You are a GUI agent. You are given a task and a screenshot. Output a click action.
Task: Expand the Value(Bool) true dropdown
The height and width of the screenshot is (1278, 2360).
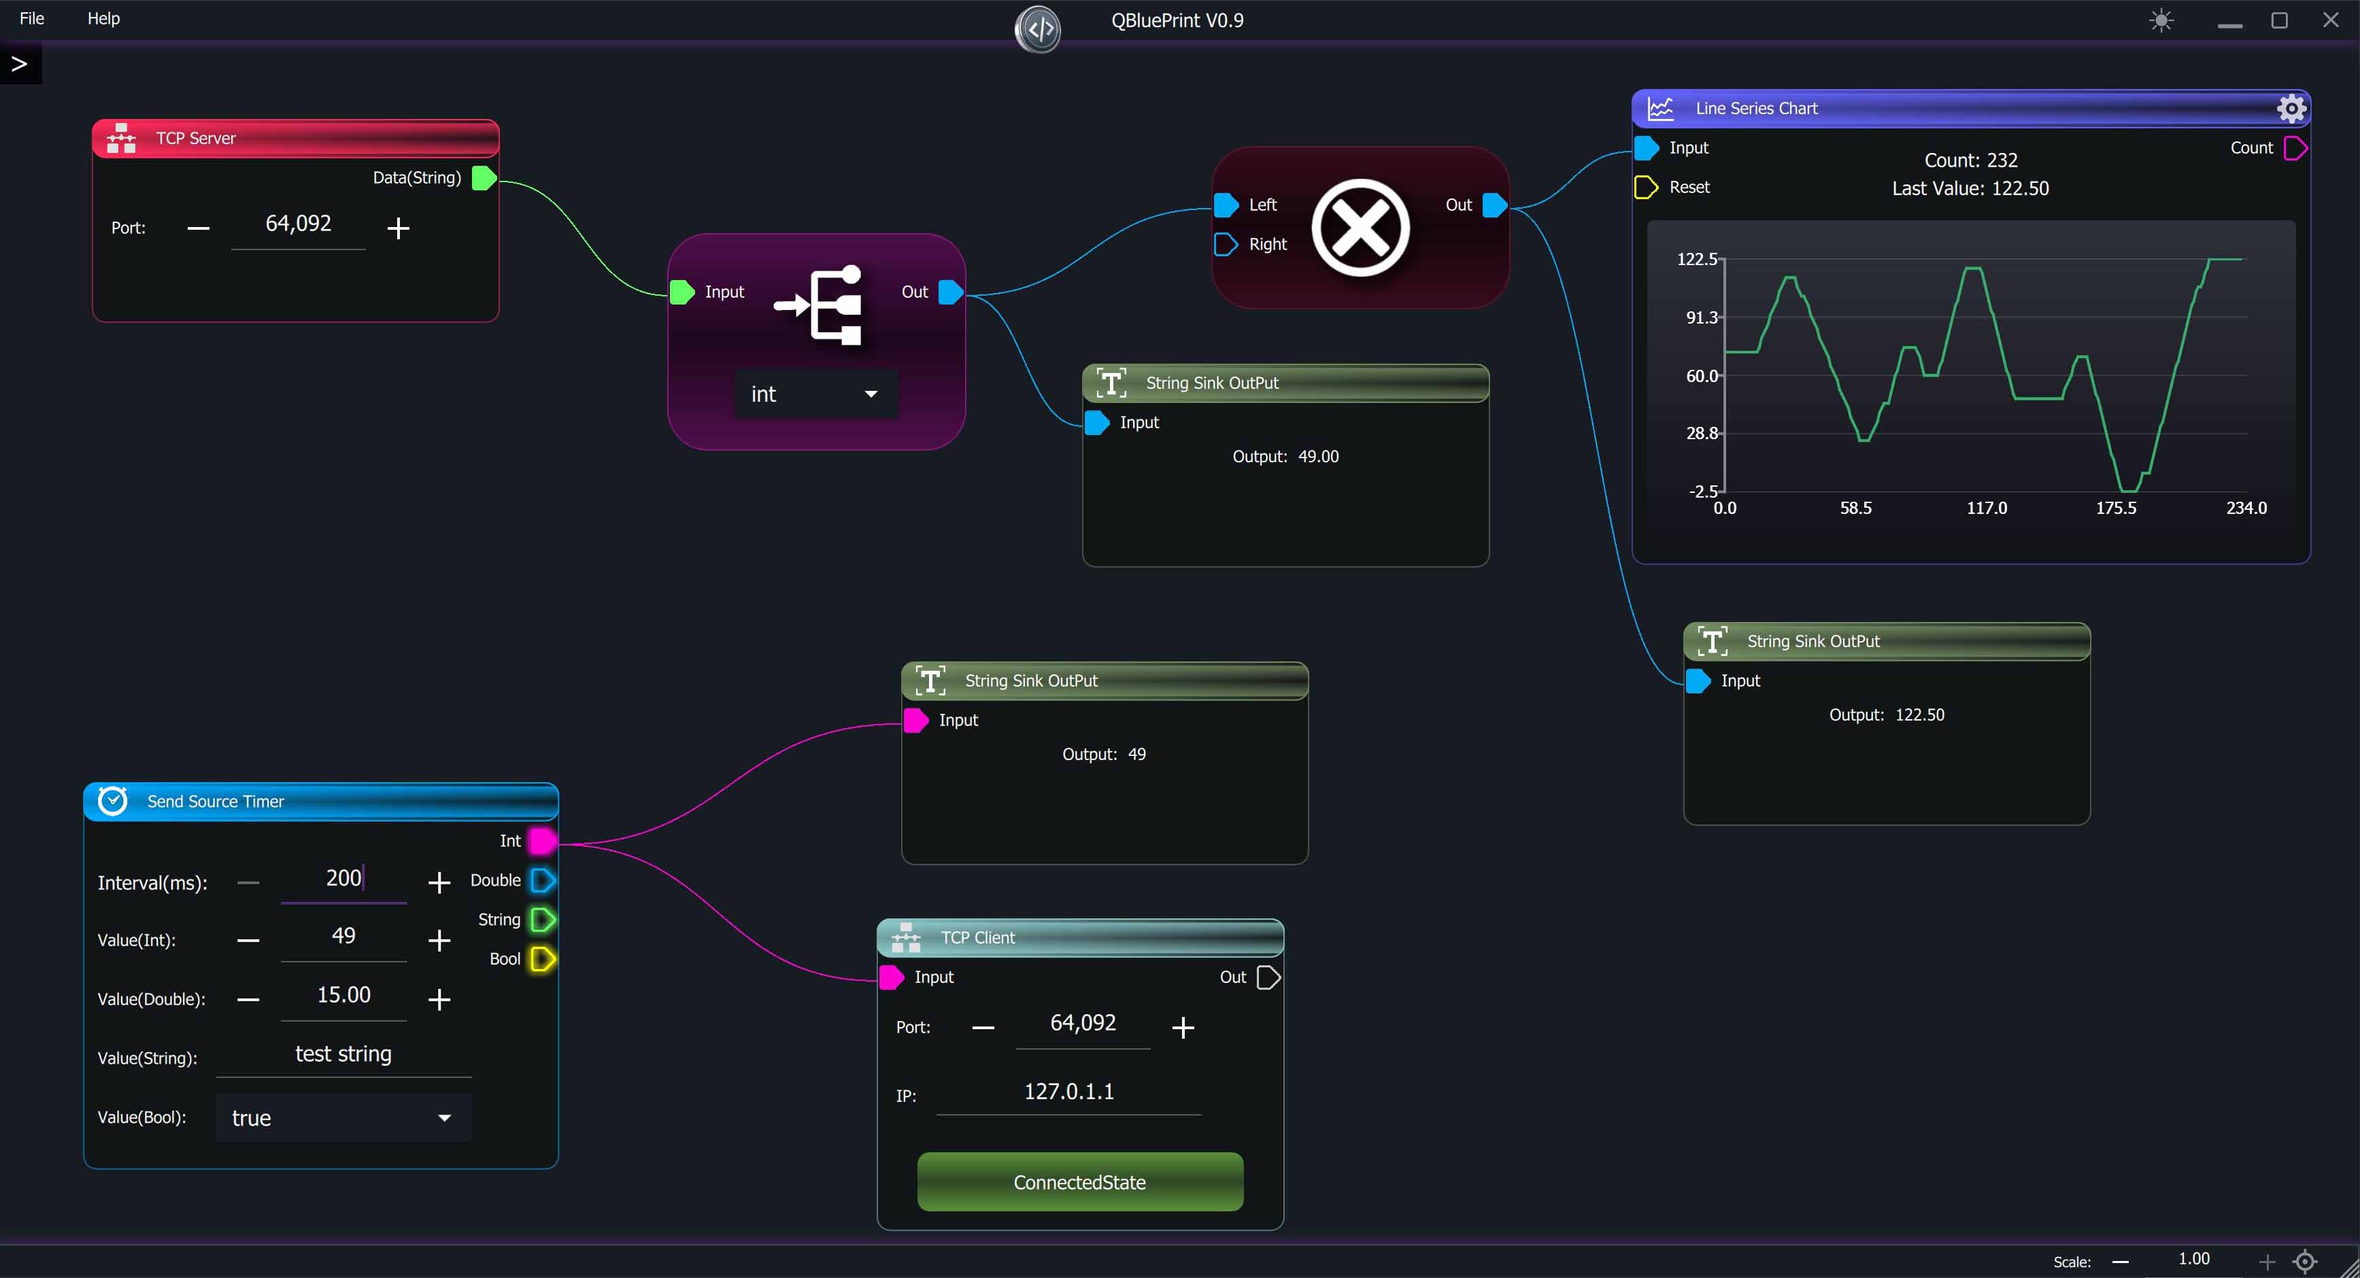click(x=343, y=1118)
